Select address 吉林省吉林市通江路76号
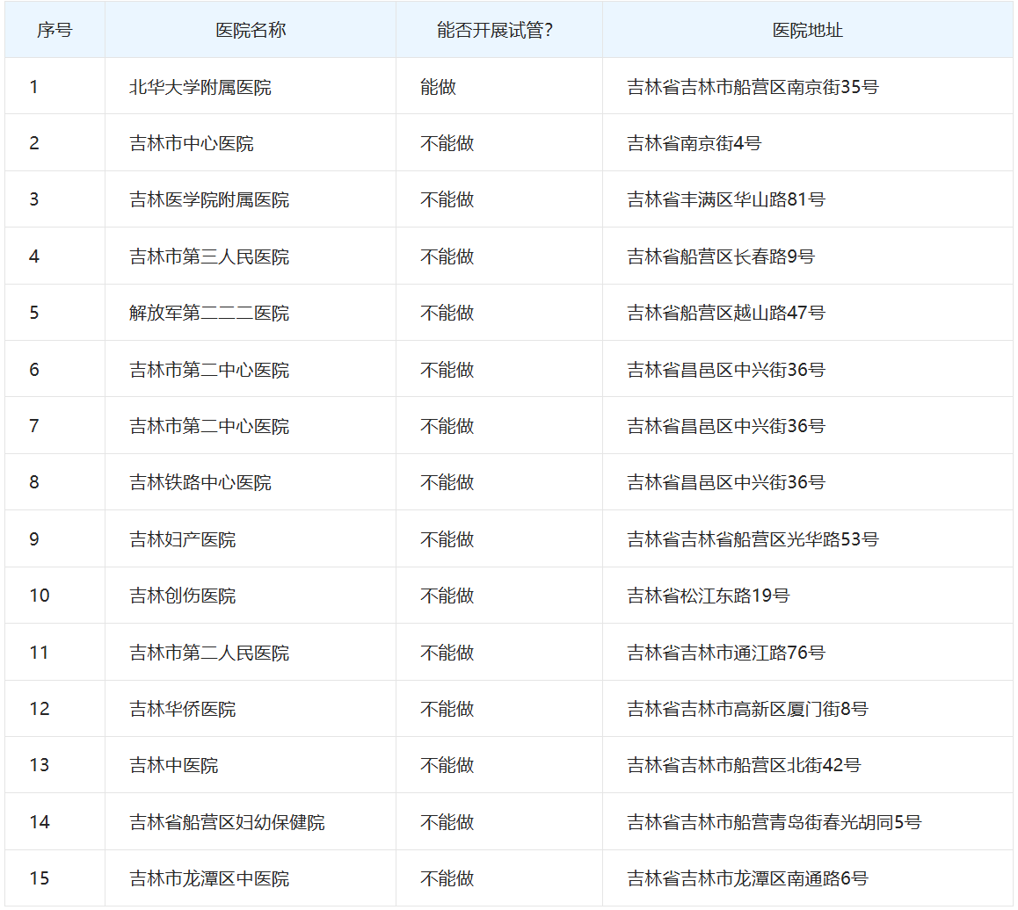This screenshot has height=910, width=1018. point(726,654)
